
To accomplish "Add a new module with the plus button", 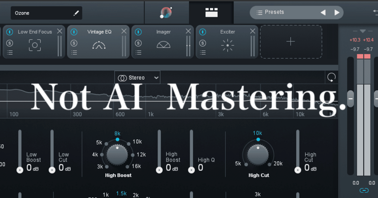I will 291,42.
